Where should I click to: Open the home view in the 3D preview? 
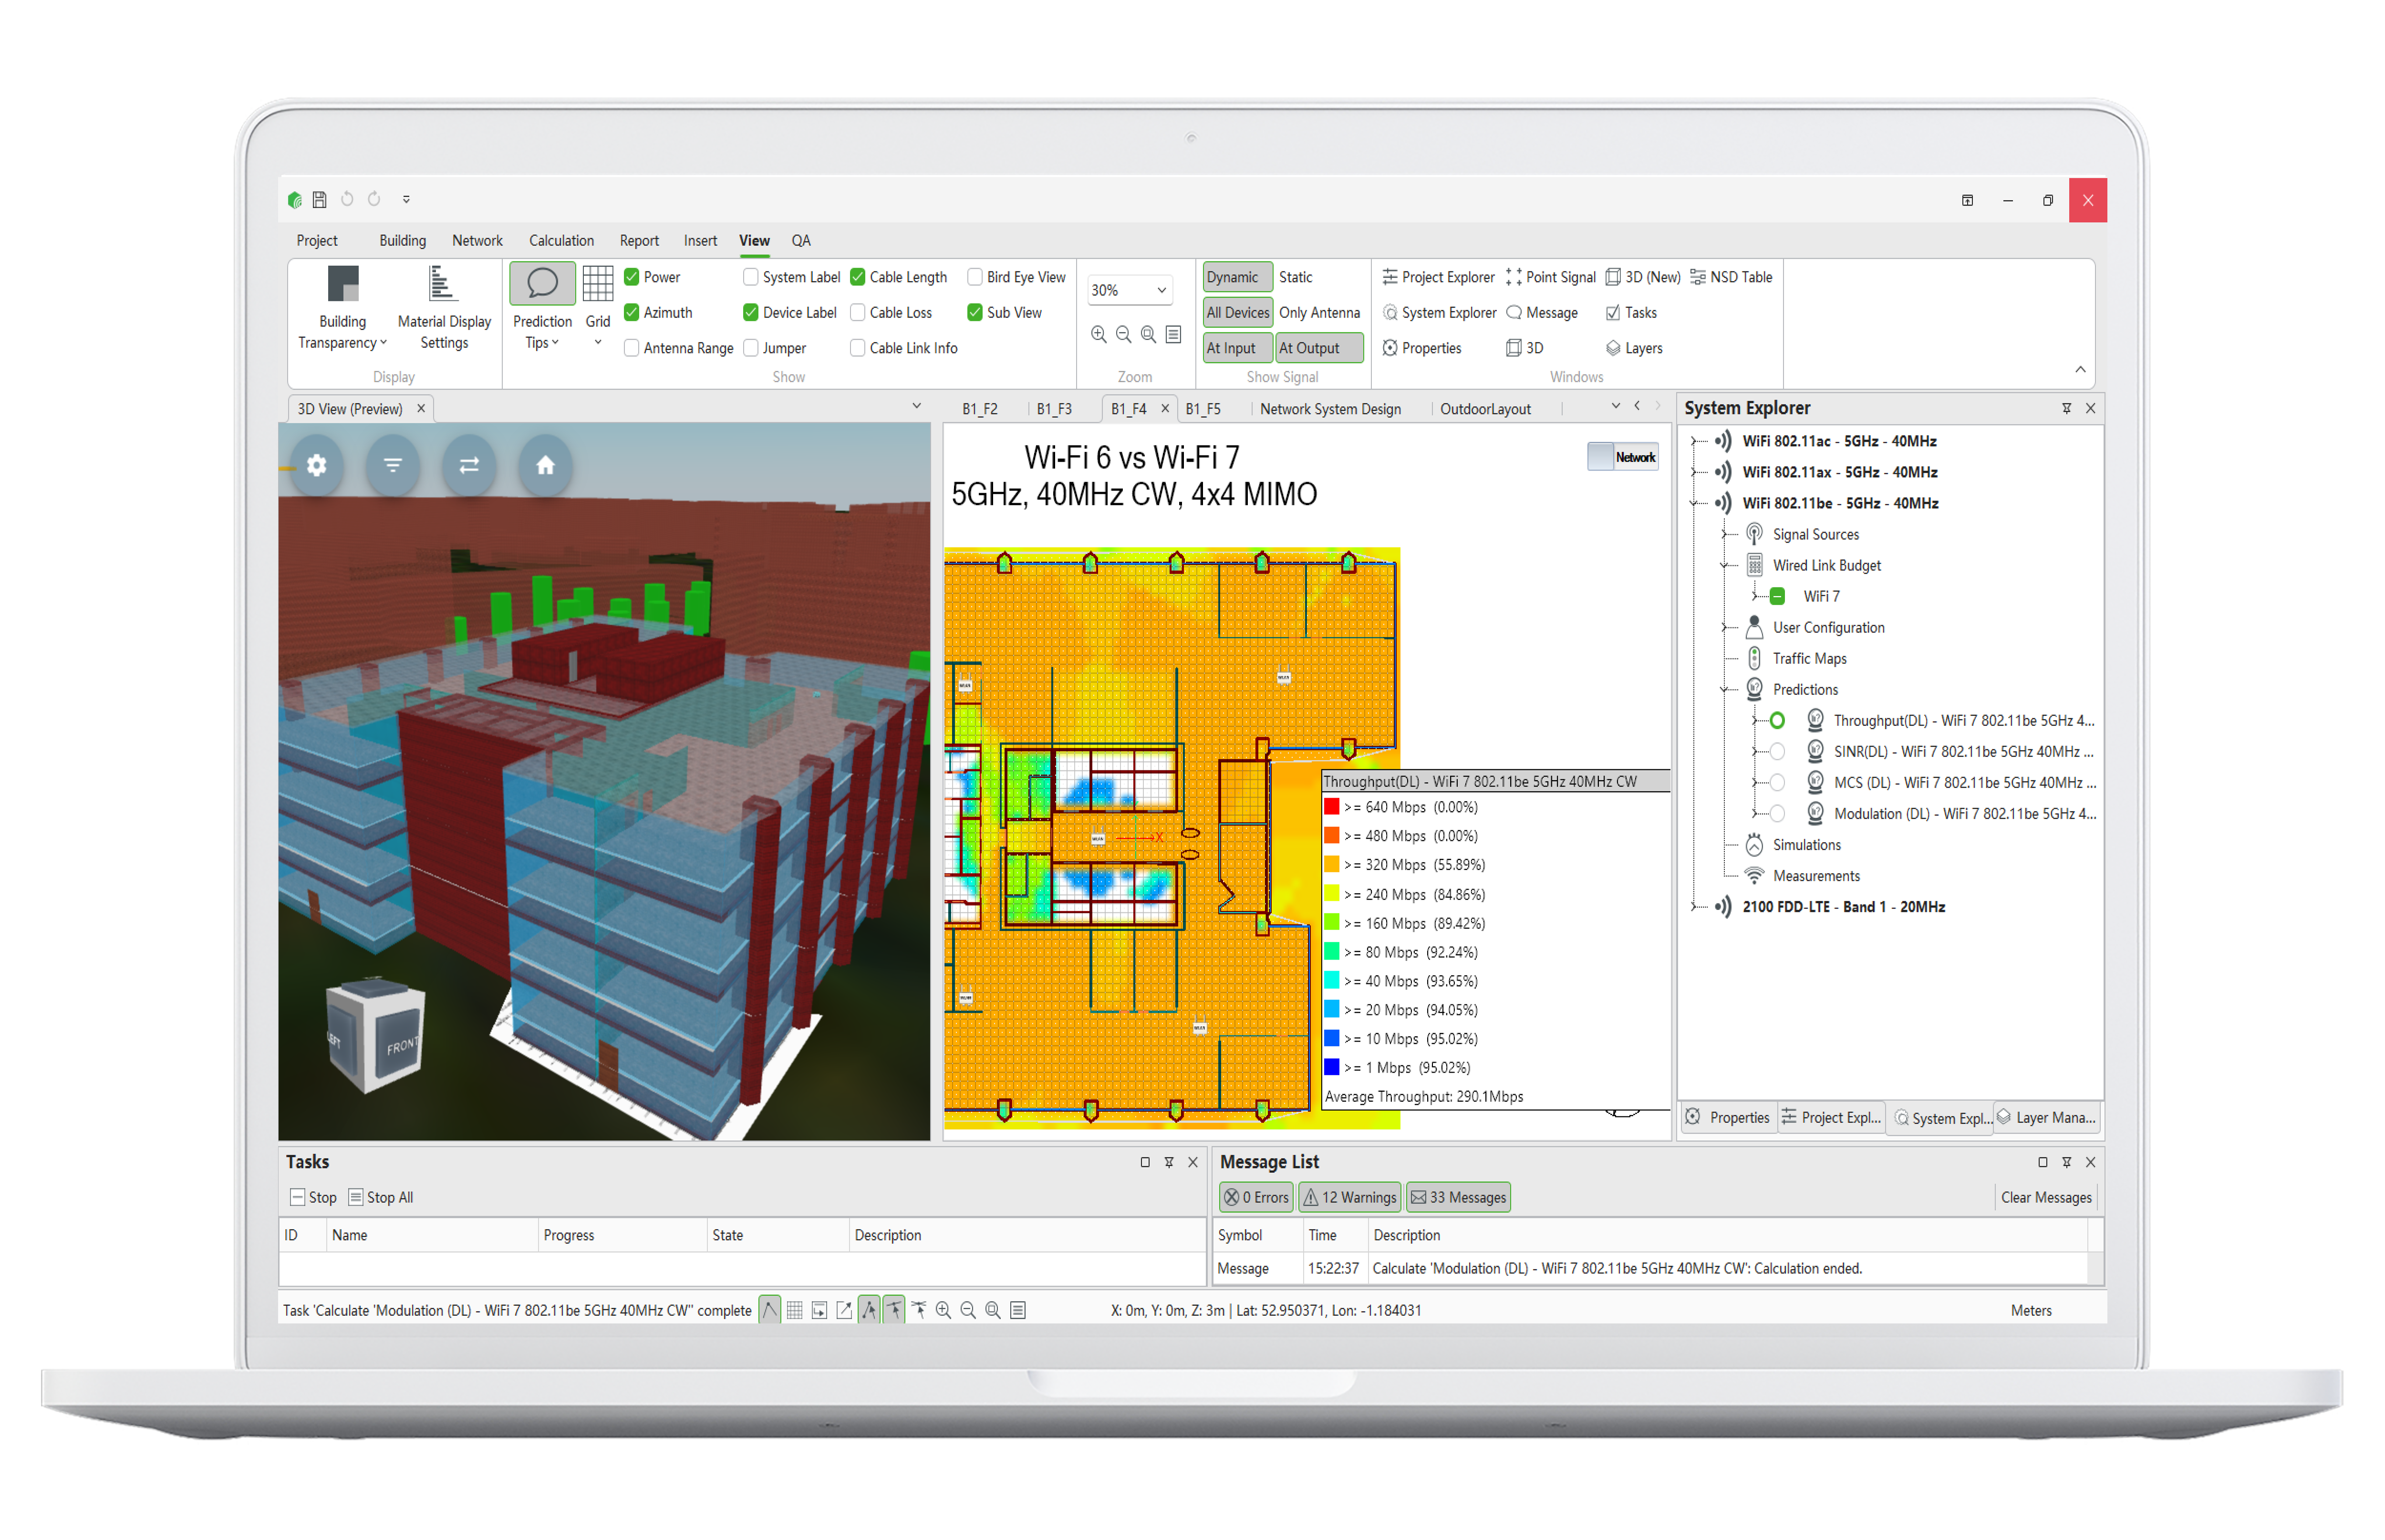coord(545,466)
